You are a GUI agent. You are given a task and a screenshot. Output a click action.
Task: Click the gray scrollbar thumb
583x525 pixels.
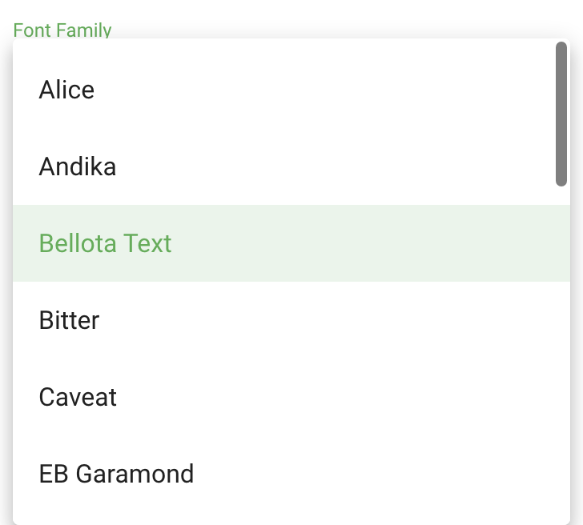point(561,114)
